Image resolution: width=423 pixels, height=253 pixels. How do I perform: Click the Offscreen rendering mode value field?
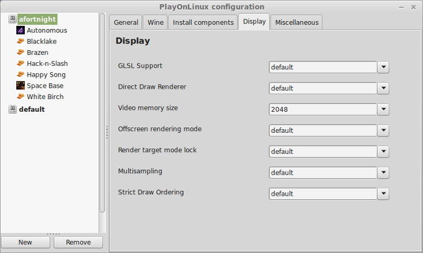[323, 130]
